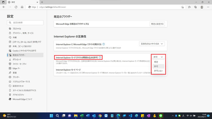Open the browser home page icon

[22, 7]
